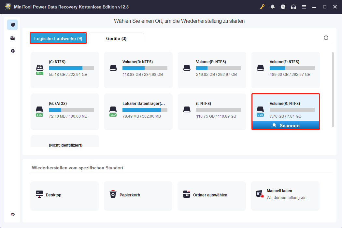Image resolution: width=342 pixels, height=228 pixels.
Task: Click the bootable media disc icon
Action: click(283, 7)
